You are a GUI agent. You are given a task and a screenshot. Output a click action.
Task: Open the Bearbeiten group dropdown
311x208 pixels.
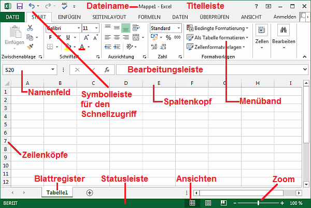[284, 37]
